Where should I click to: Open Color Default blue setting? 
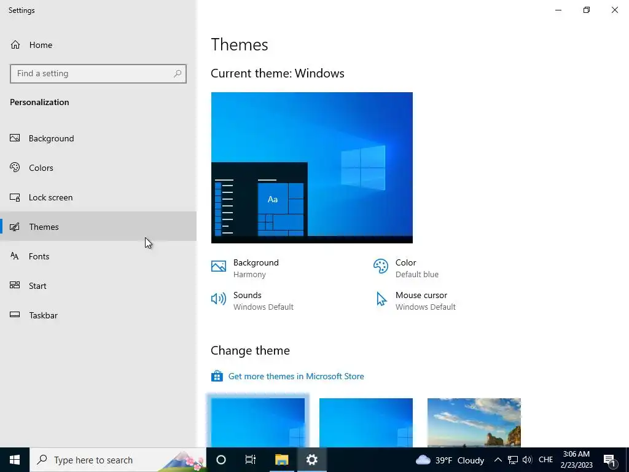tap(406, 268)
